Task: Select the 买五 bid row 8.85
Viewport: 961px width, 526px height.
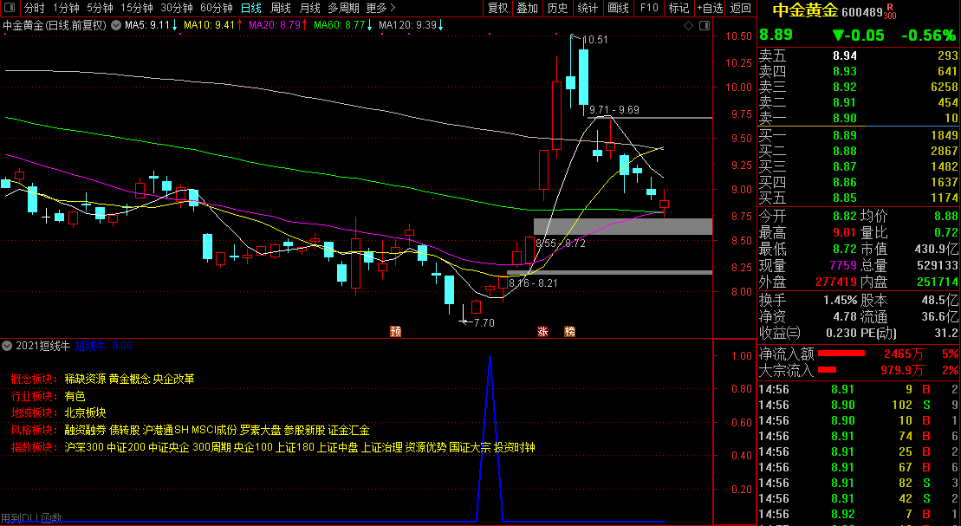Action: click(x=858, y=198)
